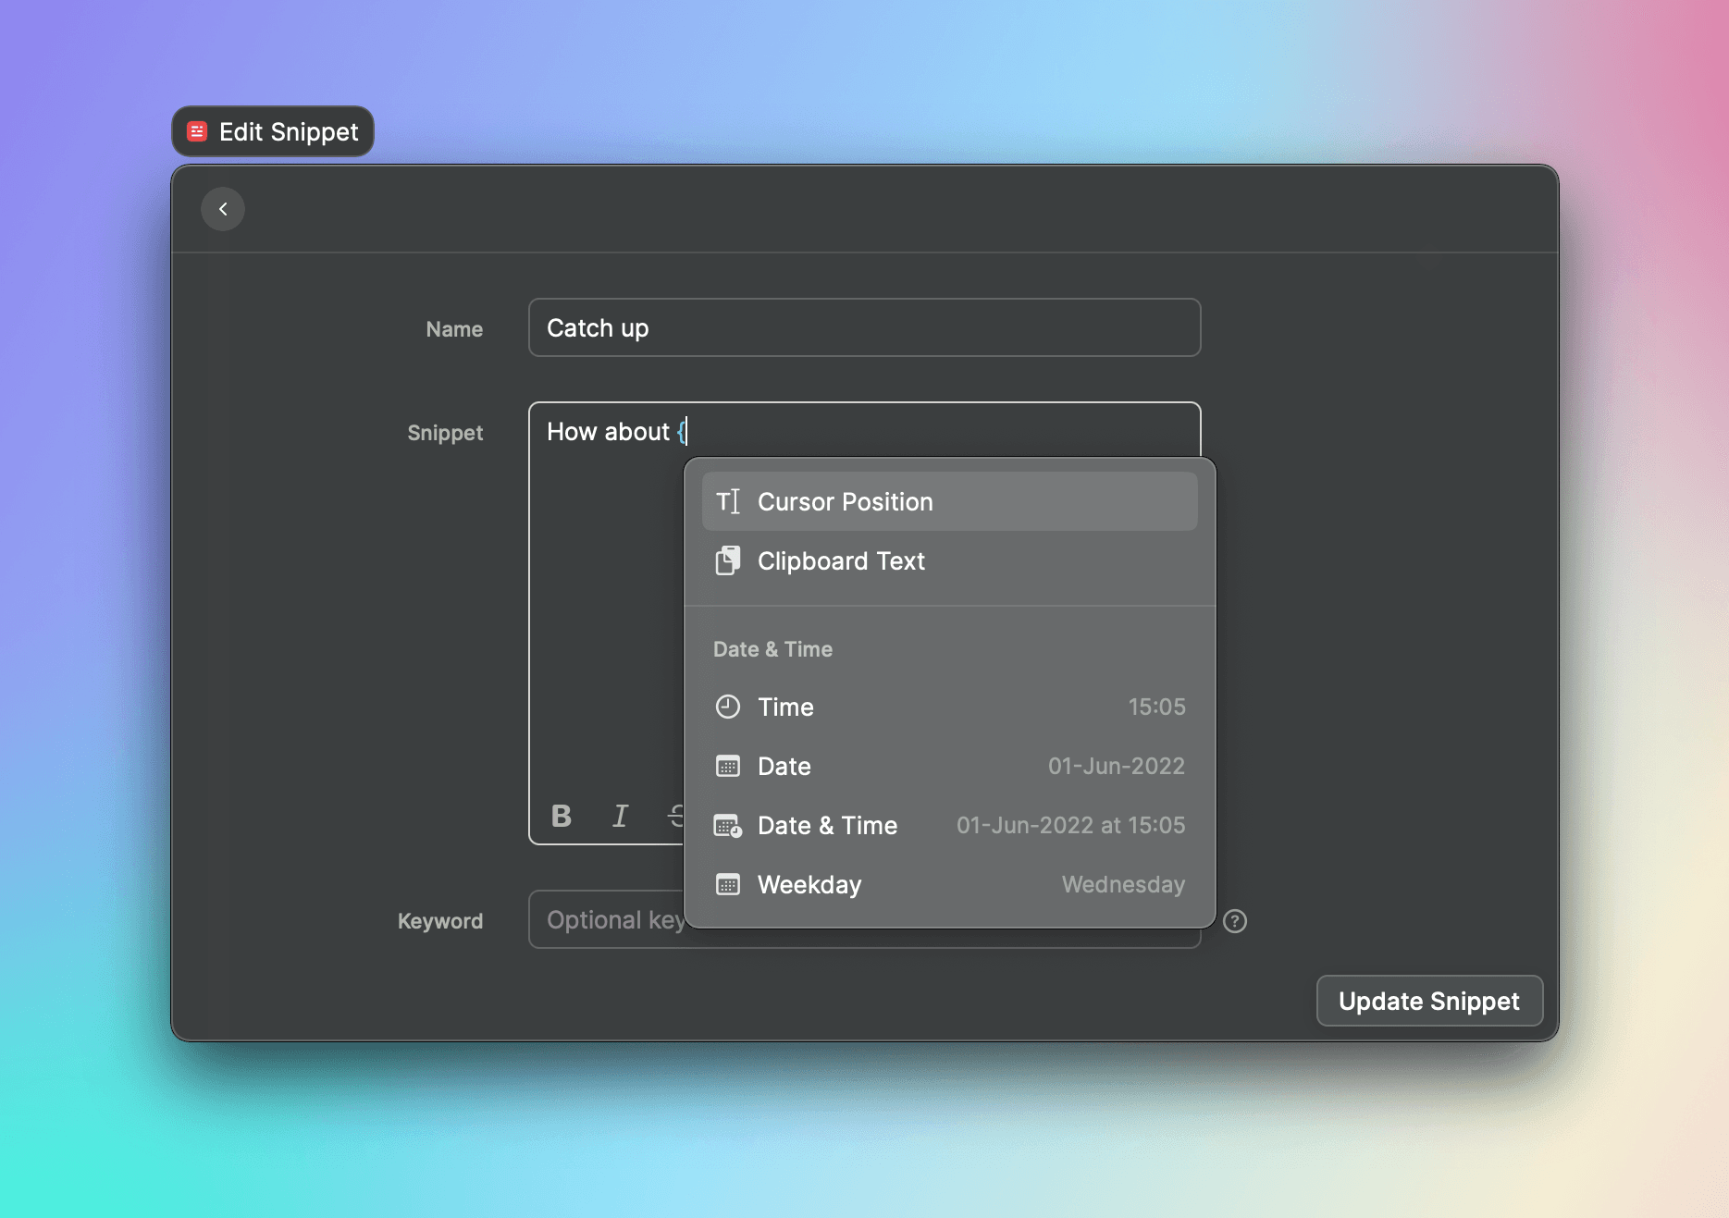Toggle strikethrough formatting in snippet editor
Image resolution: width=1729 pixels, height=1218 pixels.
[x=676, y=816]
